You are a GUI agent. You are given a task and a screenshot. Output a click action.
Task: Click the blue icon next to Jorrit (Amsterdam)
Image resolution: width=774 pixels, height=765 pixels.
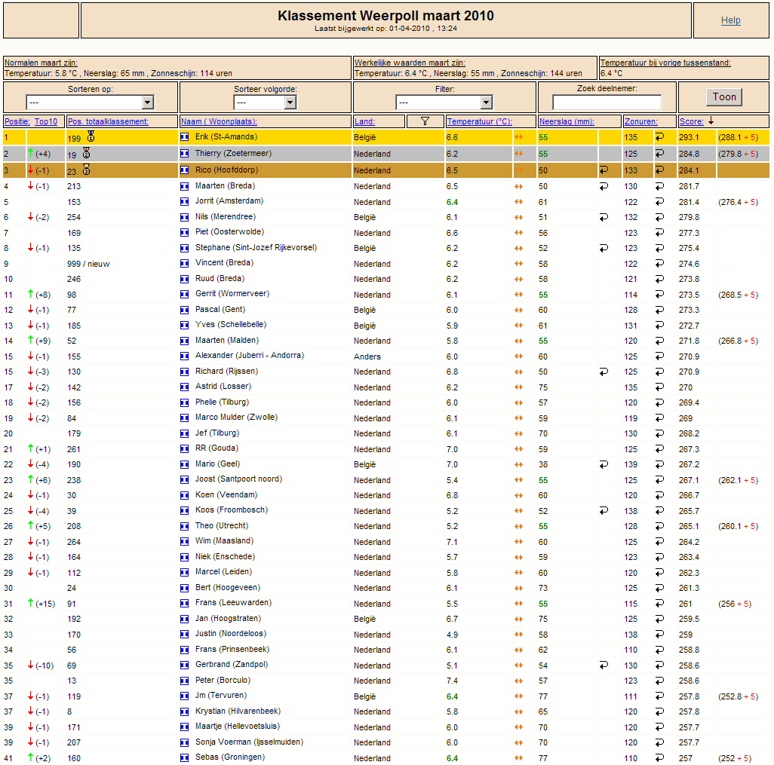(185, 202)
